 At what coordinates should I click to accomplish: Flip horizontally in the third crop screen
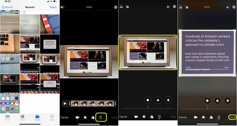[x=121, y=6]
